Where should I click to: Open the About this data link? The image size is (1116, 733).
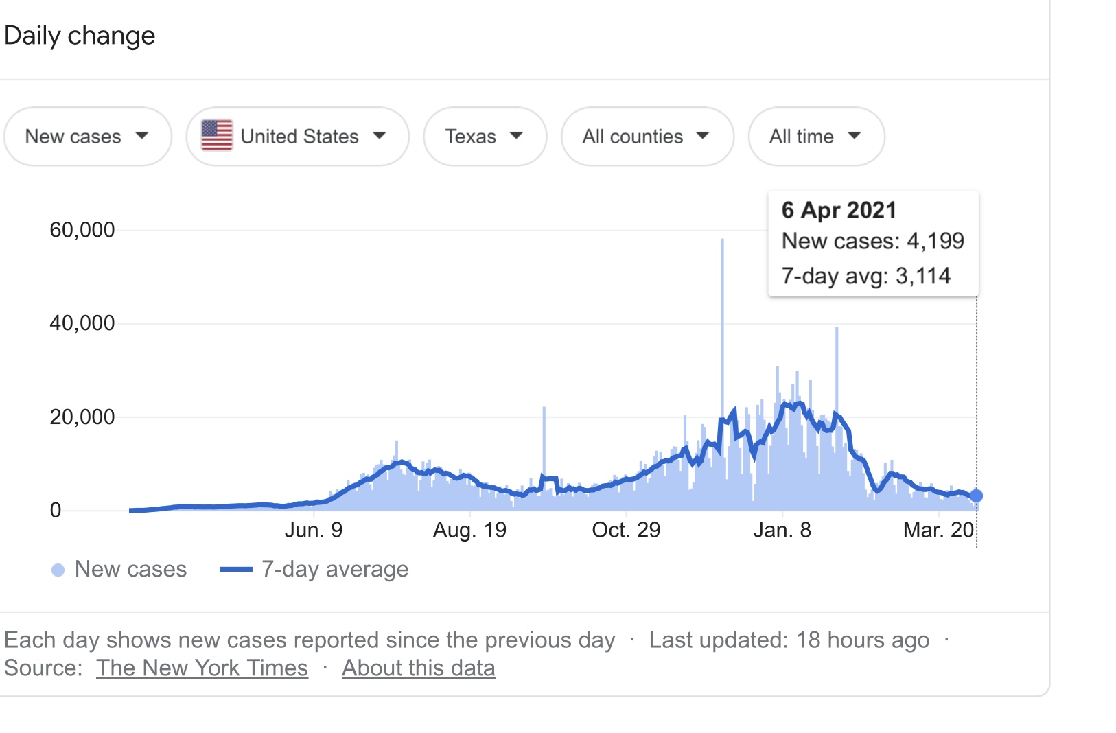[x=418, y=668]
